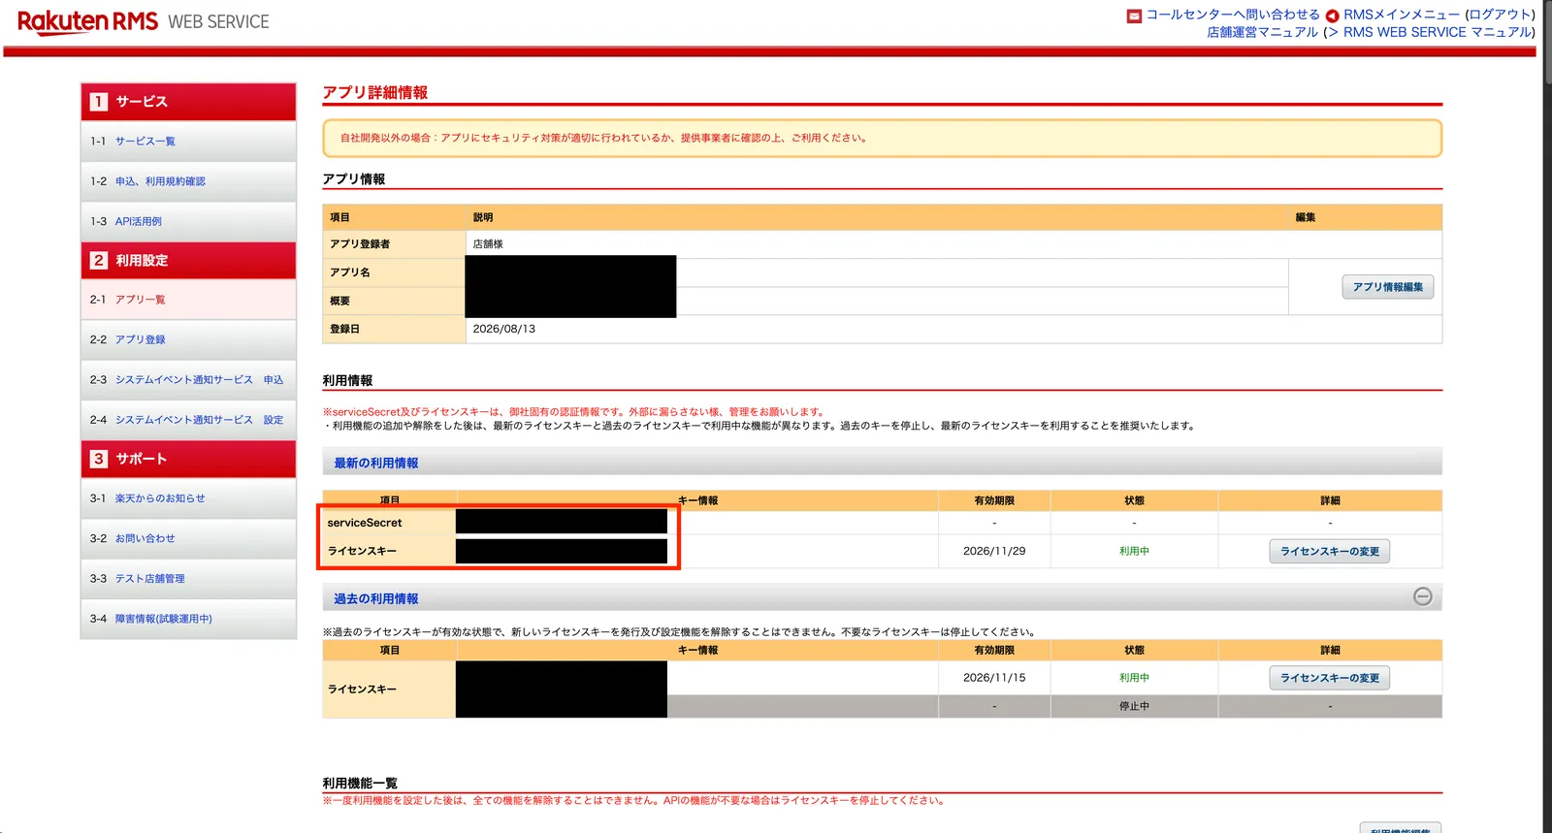Open 3-3 テスト店舗管理 menu item
The image size is (1552, 833).
188,579
